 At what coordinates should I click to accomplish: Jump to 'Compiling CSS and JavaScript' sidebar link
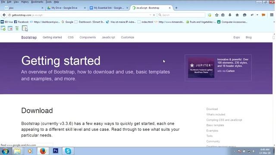coord(224,120)
